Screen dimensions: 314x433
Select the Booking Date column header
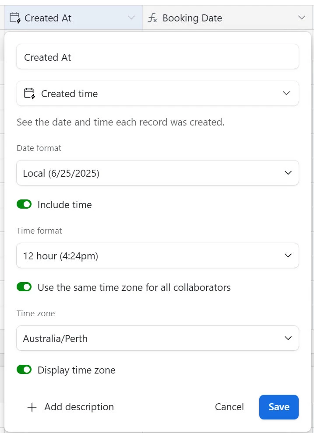tap(227, 17)
